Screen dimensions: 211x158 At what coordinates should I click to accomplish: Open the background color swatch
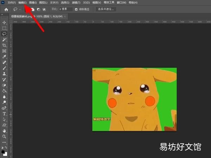6,154
